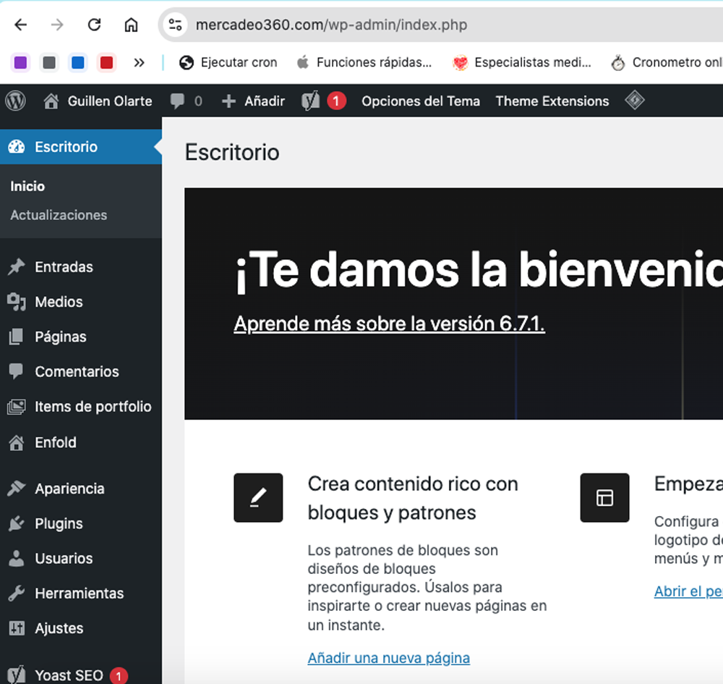Go to Actualizaciones submenu item
This screenshot has width=723, height=684.
point(59,215)
